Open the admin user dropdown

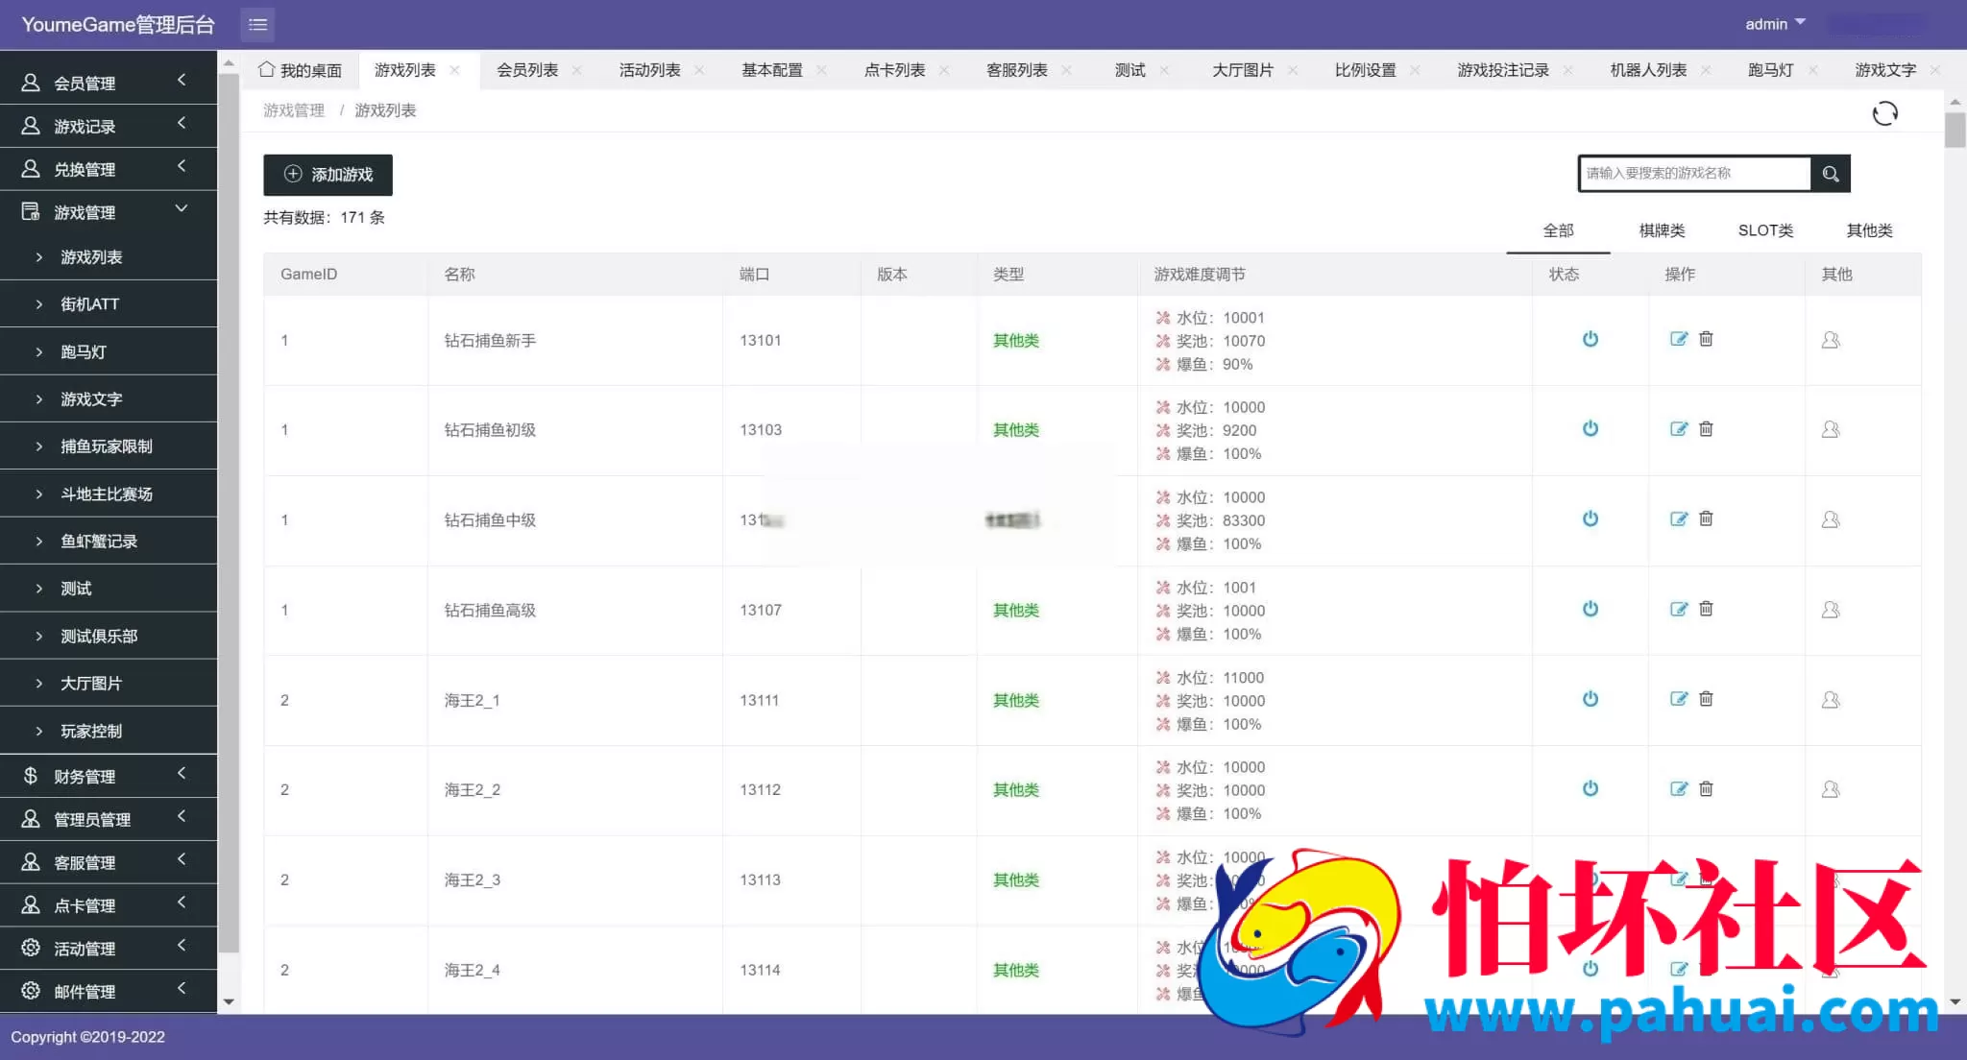(x=1774, y=24)
